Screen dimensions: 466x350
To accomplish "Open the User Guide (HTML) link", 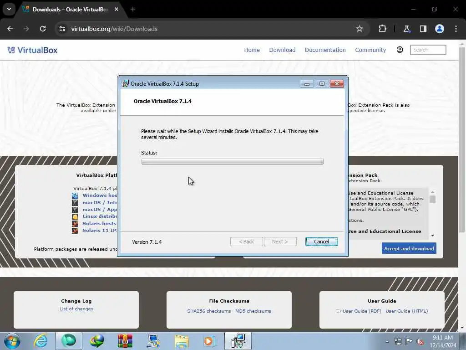I will tap(407, 311).
